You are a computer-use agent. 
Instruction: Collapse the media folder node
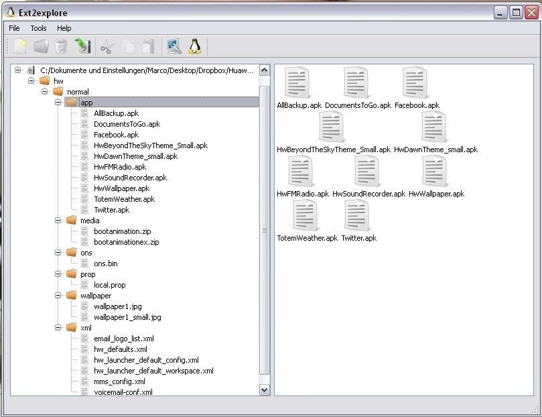pyautogui.click(x=58, y=221)
